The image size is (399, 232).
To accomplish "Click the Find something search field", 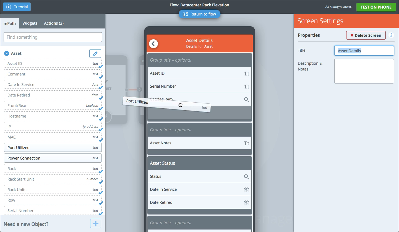I will click(53, 37).
